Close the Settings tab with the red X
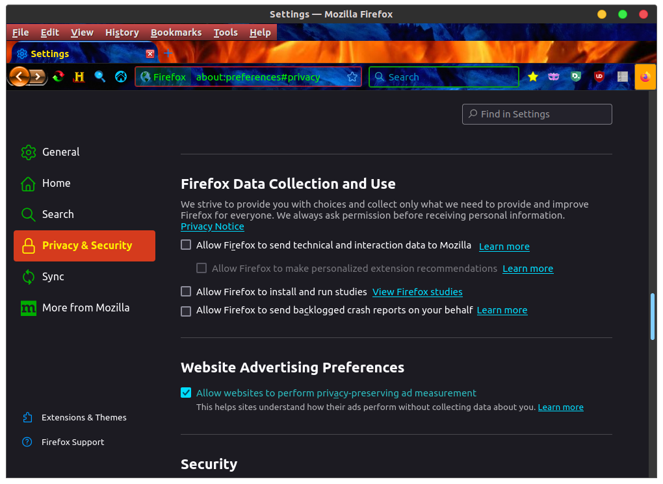The width and height of the screenshot is (663, 484). point(149,54)
